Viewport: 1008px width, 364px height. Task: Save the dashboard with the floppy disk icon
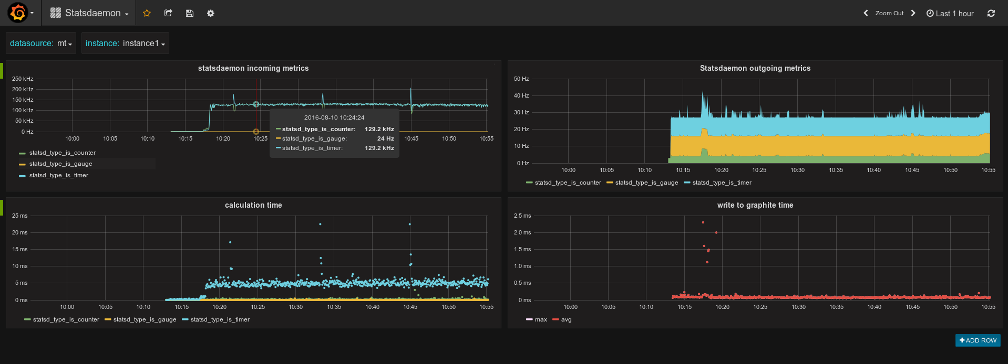(x=190, y=13)
